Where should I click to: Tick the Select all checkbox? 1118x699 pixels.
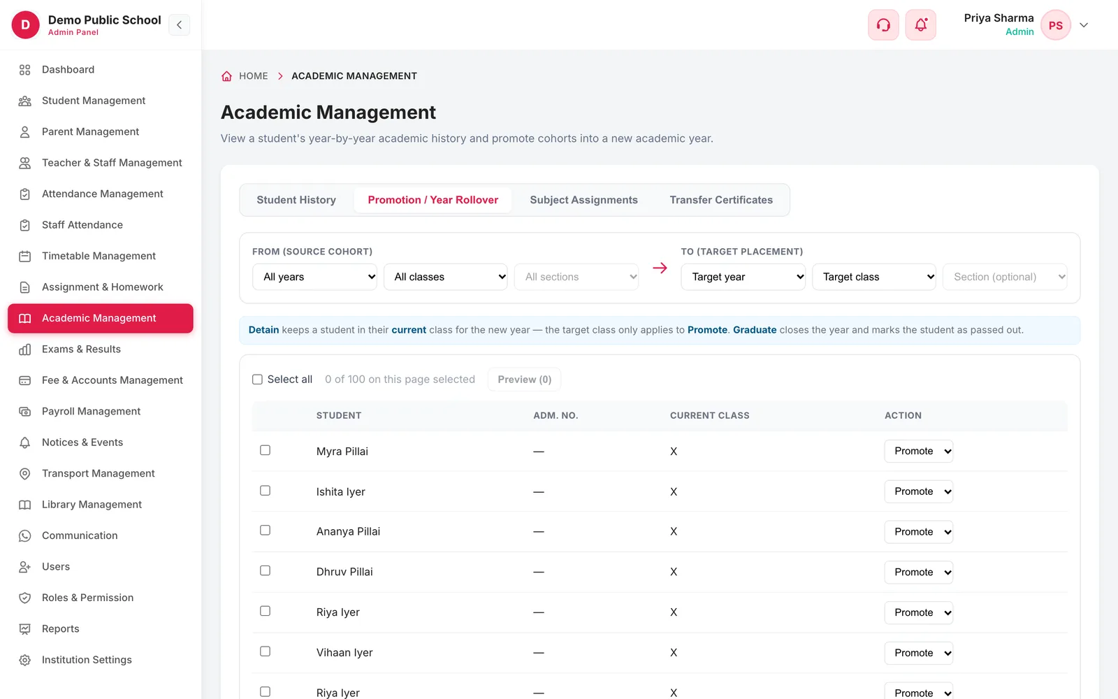[257, 380]
